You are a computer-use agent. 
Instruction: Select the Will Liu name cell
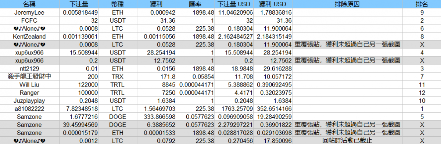pos(29,84)
